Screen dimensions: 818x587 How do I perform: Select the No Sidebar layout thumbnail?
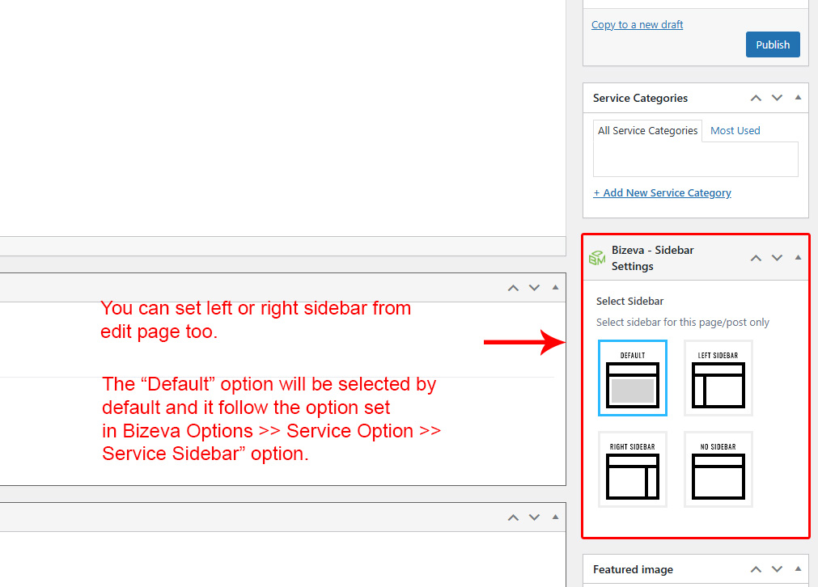[718, 470]
